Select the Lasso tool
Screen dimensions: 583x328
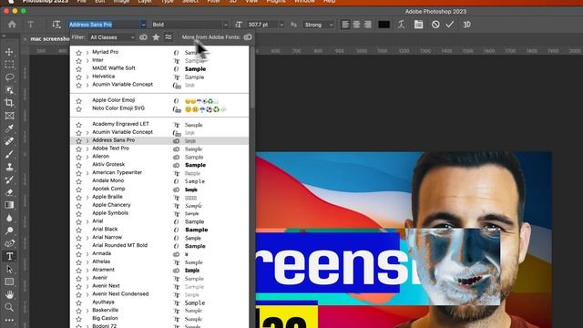point(10,77)
